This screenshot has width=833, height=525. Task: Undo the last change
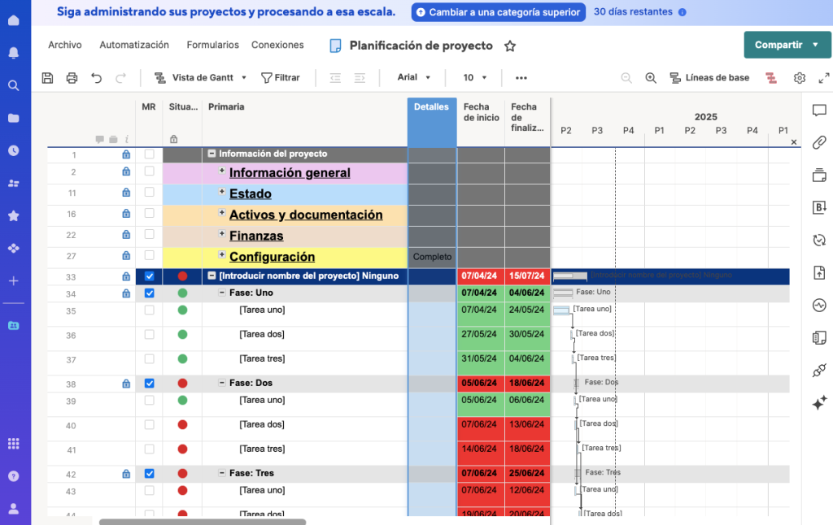click(96, 77)
